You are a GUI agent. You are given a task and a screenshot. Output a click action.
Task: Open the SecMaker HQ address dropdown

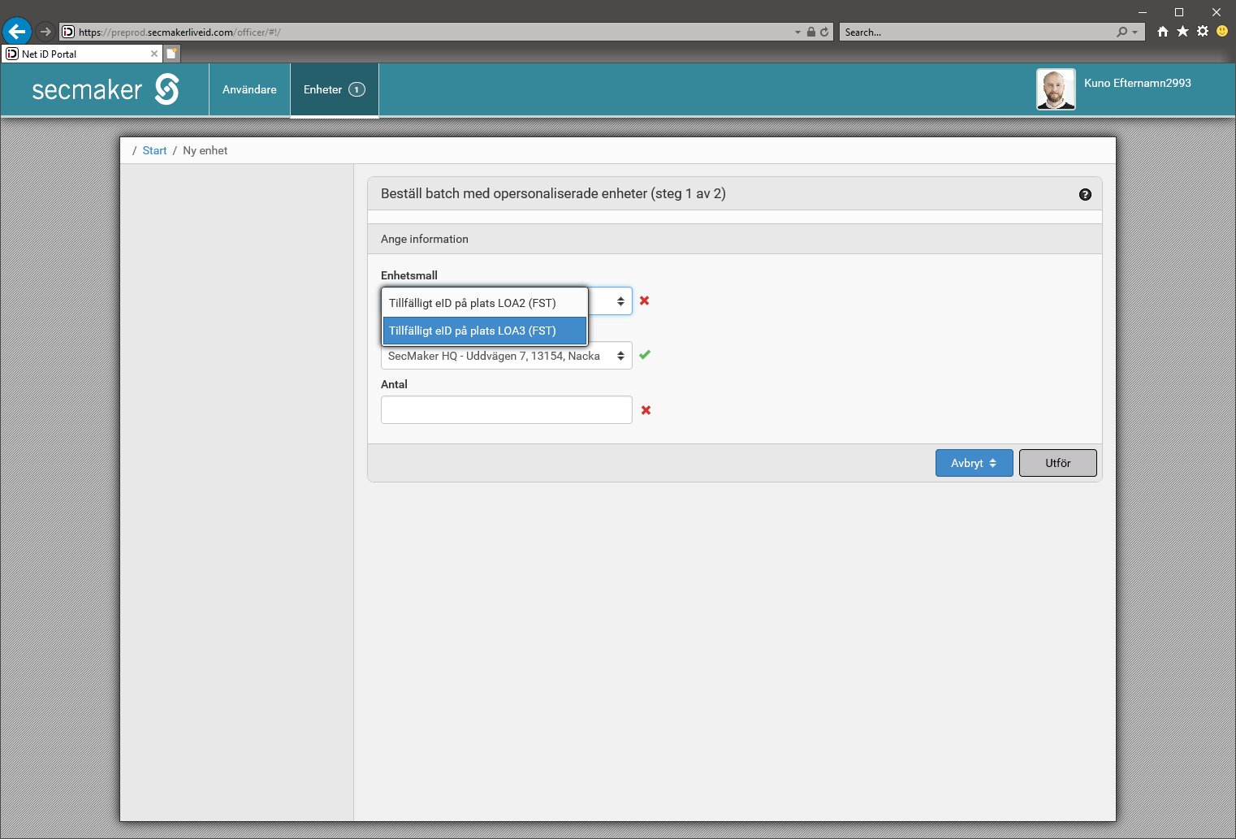[507, 356]
